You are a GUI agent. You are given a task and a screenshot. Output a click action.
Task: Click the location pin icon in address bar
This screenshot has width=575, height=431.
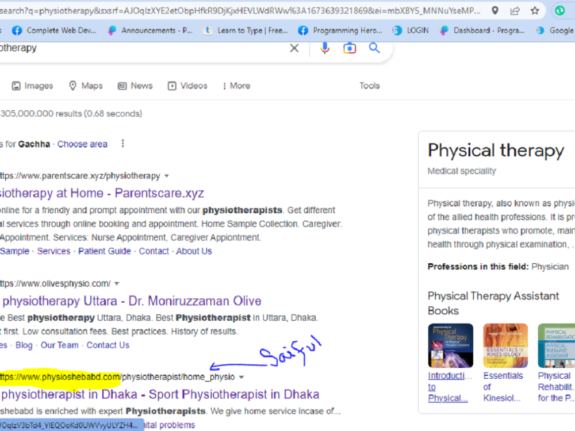coord(495,10)
